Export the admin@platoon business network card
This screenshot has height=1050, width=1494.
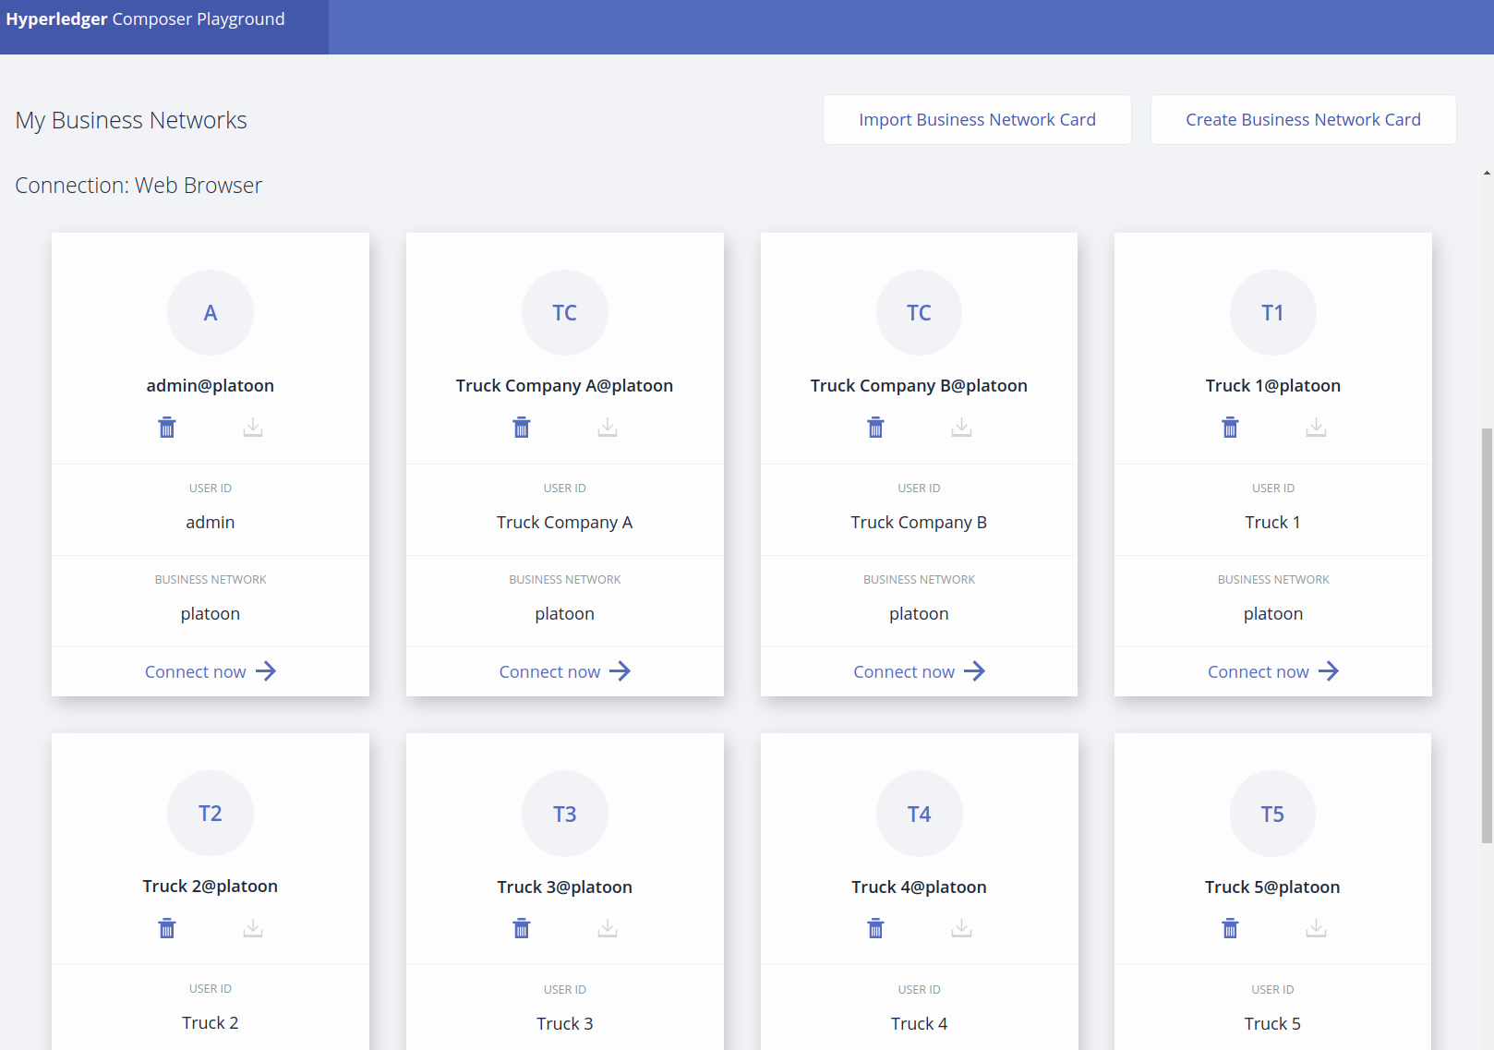coord(253,428)
